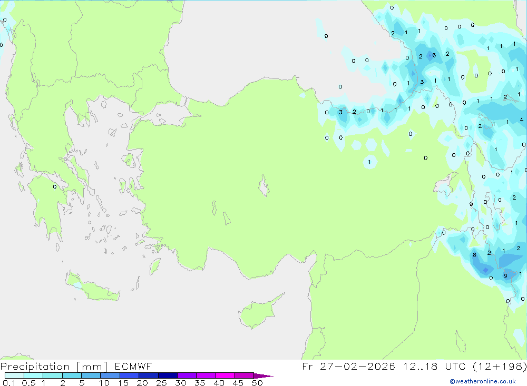Click the '0.5' legend scale label
527x386 pixels.
pyautogui.click(x=28, y=383)
